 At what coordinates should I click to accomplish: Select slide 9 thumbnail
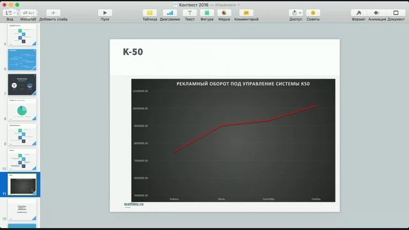point(22,135)
